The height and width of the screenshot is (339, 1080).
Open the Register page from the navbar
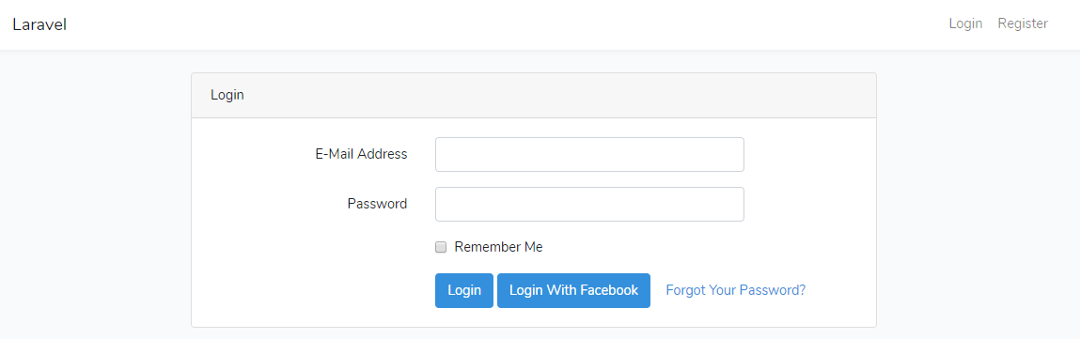[x=1023, y=23]
